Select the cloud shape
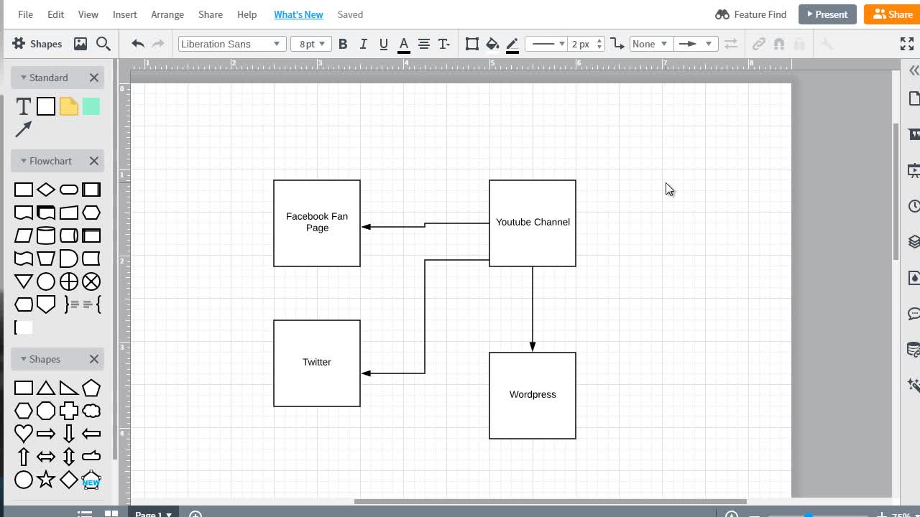 click(x=91, y=411)
